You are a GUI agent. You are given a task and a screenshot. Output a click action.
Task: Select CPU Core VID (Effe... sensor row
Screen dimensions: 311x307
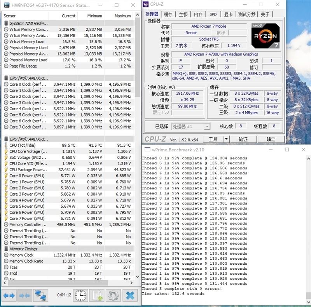tap(67, 163)
